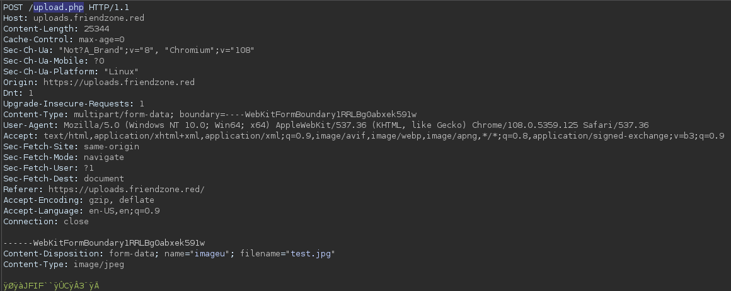The image size is (731, 291).
Task: Click the Accept header value
Action: 384,136
